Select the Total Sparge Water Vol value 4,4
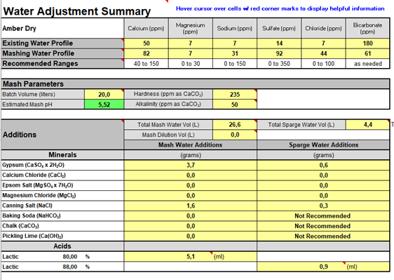Viewport: 394px width, 280px height. pyautogui.click(x=367, y=124)
